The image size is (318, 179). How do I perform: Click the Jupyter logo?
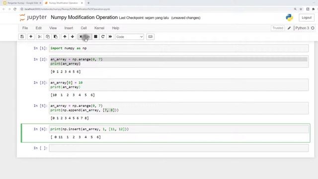33,17
